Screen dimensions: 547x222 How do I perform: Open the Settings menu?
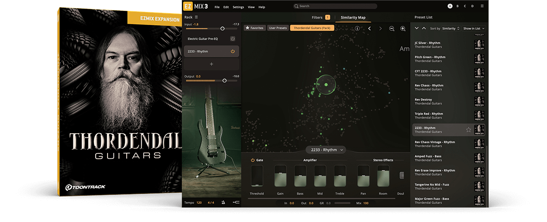tap(238, 7)
